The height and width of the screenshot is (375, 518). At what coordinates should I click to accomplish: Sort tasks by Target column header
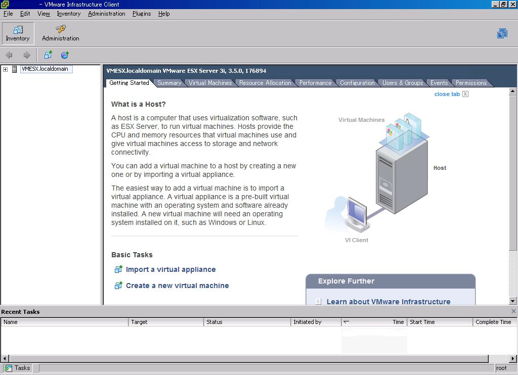tap(166, 322)
